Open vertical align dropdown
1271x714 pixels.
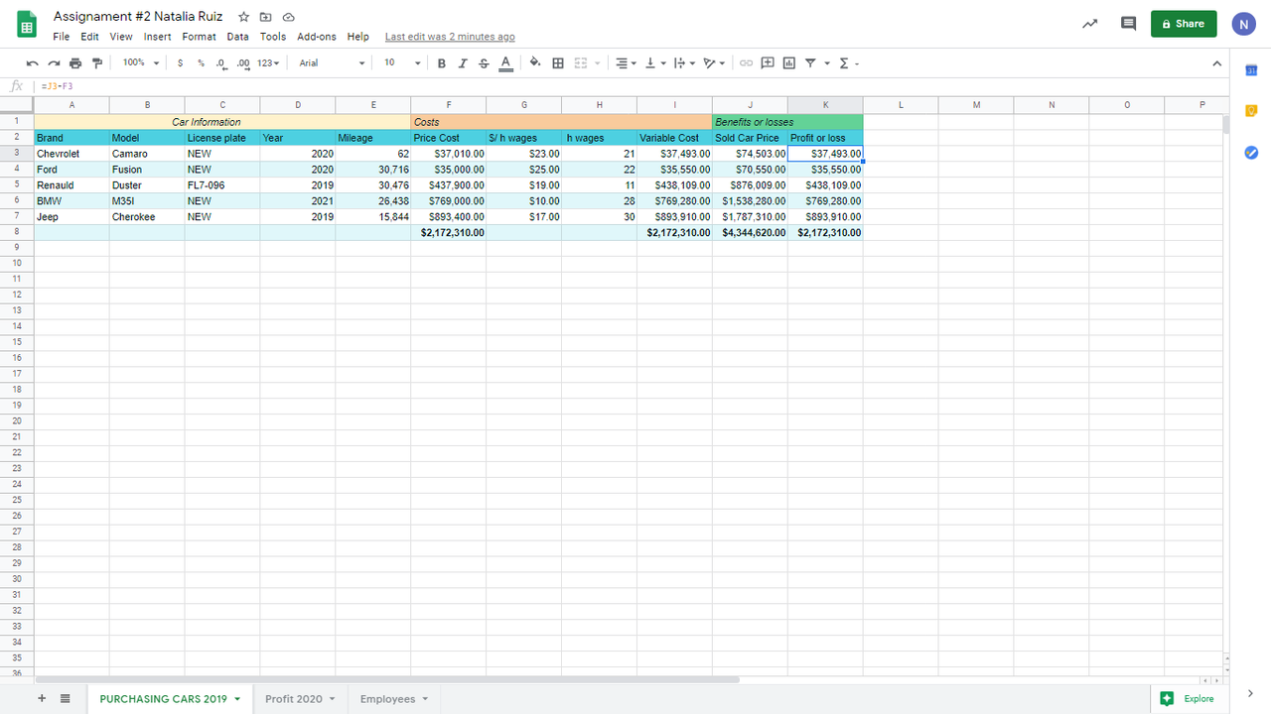pos(655,62)
